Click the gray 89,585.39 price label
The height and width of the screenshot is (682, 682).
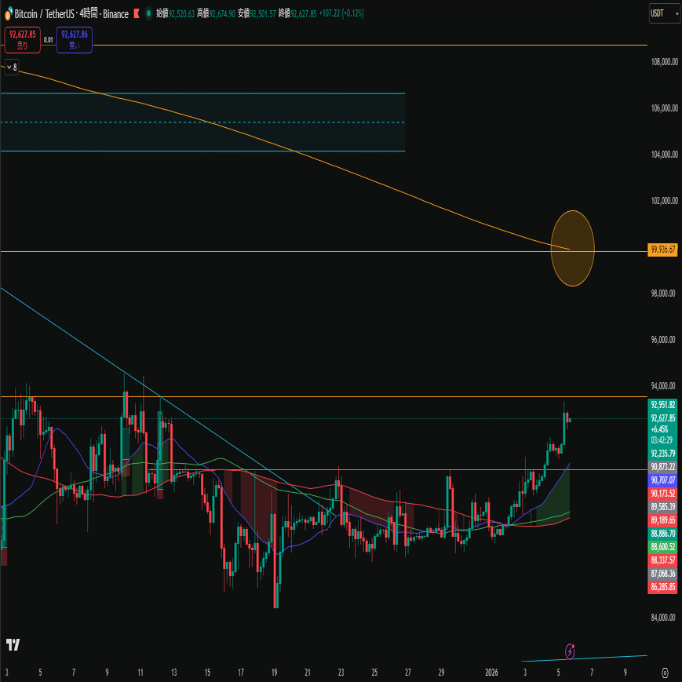[x=662, y=507]
